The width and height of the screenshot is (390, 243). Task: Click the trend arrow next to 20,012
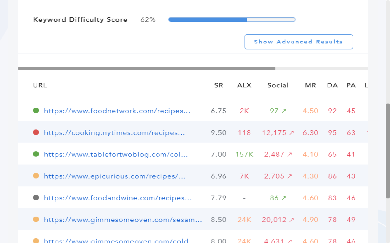[291, 219]
